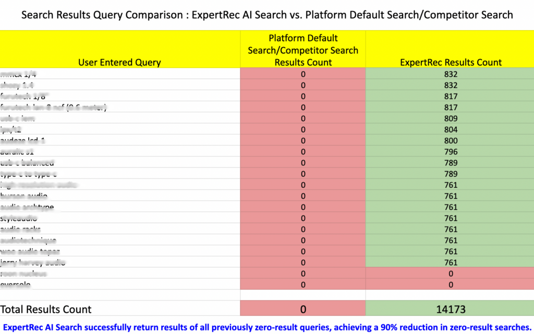This screenshot has height=334, width=534.
Task: Click the User Entered Query column header
Action: [119, 62]
